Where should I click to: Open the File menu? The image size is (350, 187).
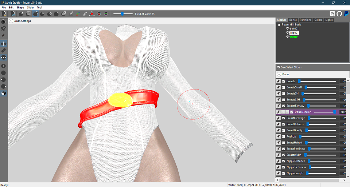click(x=4, y=7)
